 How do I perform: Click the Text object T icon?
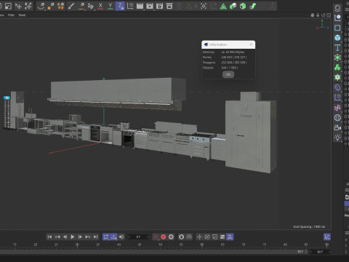[x=337, y=48]
